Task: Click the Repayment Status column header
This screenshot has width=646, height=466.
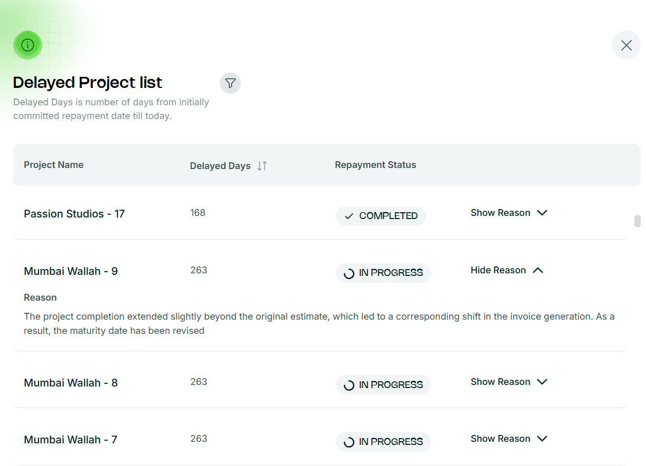Action: tap(375, 165)
